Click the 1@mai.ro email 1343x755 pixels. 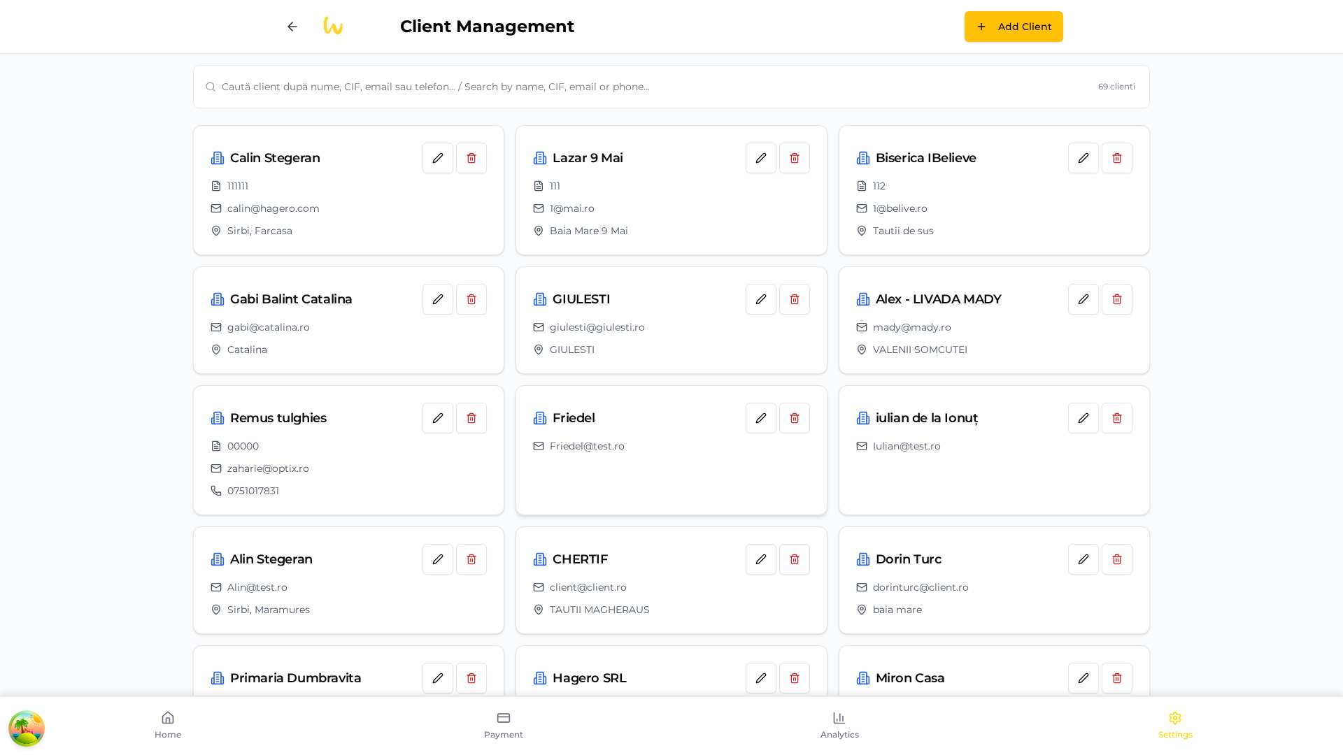tap(572, 208)
